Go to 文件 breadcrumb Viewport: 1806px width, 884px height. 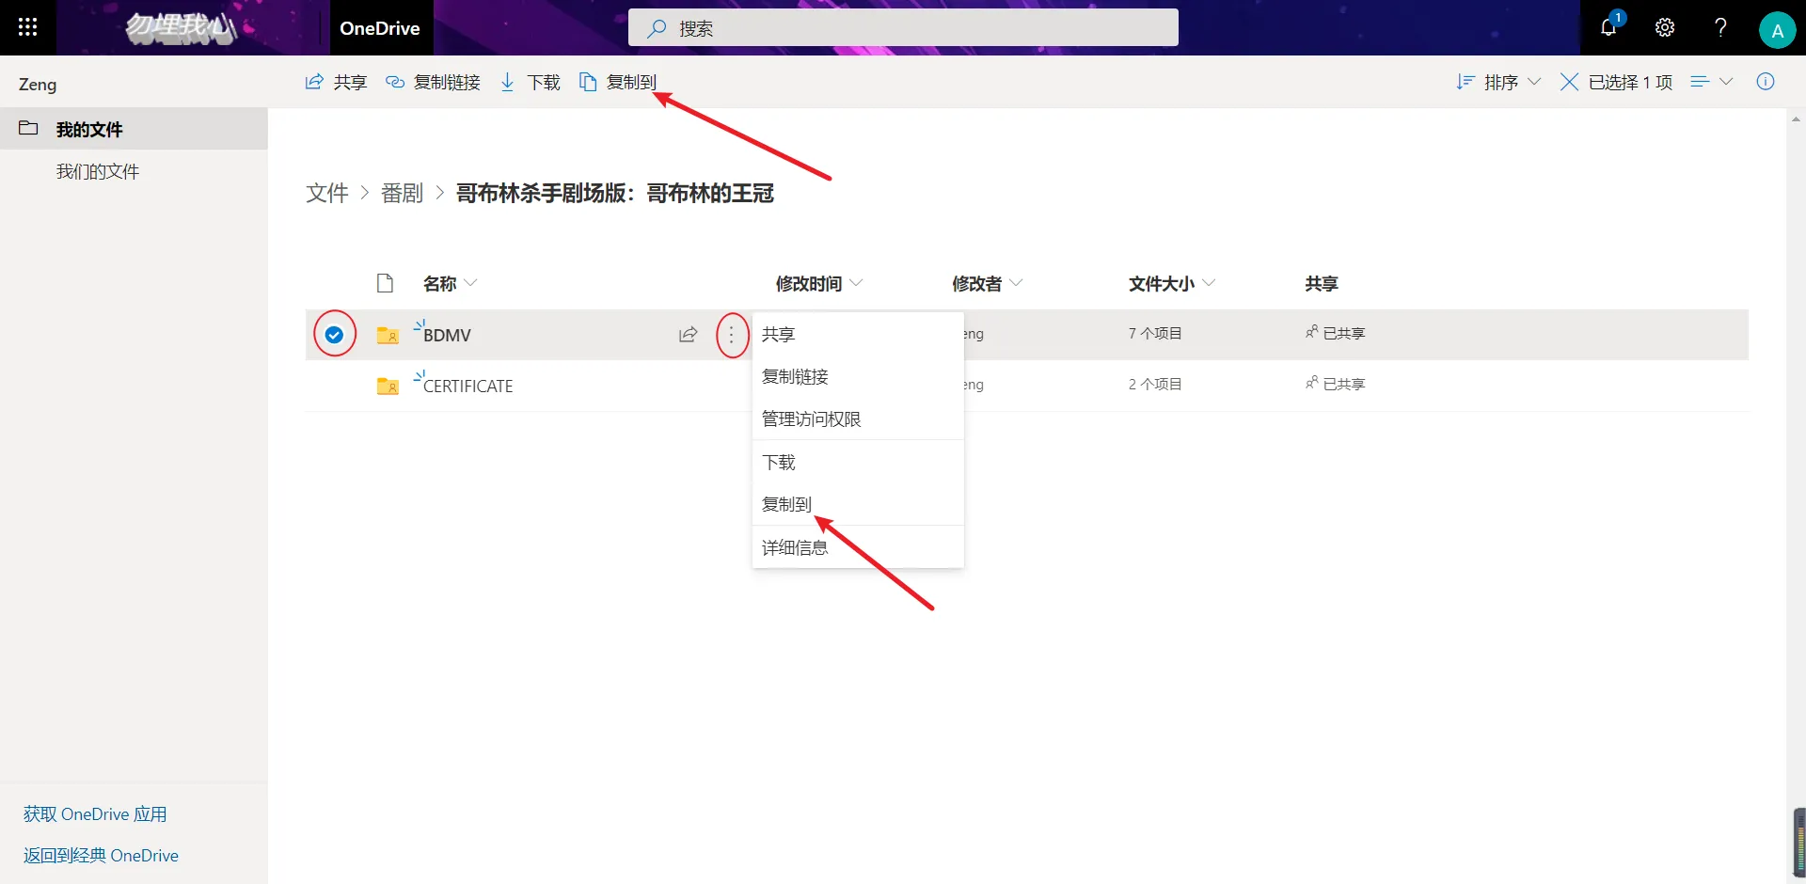(327, 193)
